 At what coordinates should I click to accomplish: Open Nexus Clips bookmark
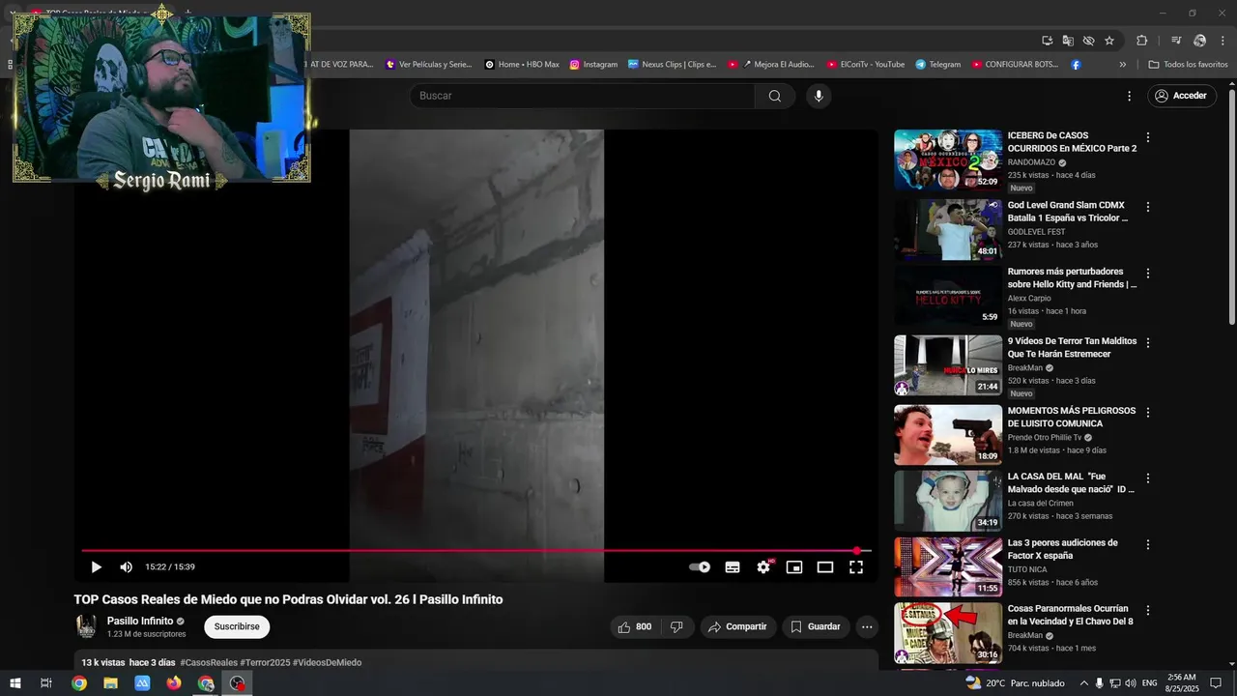click(x=673, y=65)
